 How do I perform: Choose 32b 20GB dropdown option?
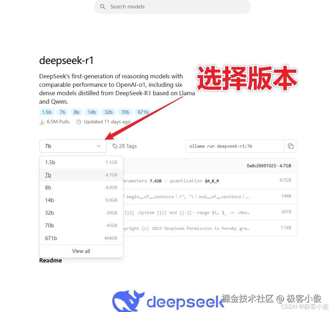click(x=81, y=213)
